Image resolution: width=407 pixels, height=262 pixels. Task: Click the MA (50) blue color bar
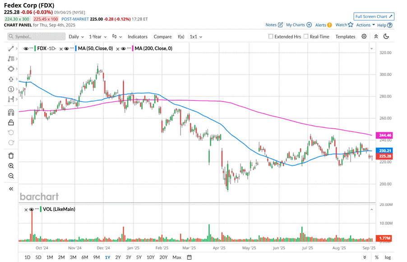[76, 48]
